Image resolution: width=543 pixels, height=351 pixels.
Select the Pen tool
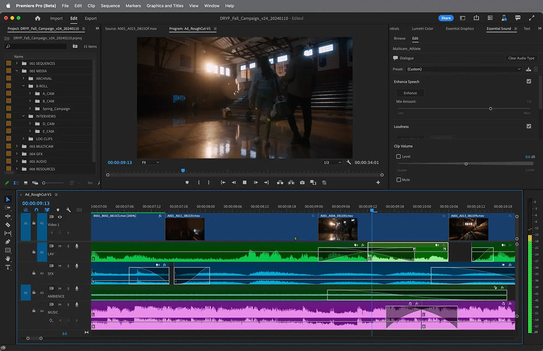(x=8, y=242)
